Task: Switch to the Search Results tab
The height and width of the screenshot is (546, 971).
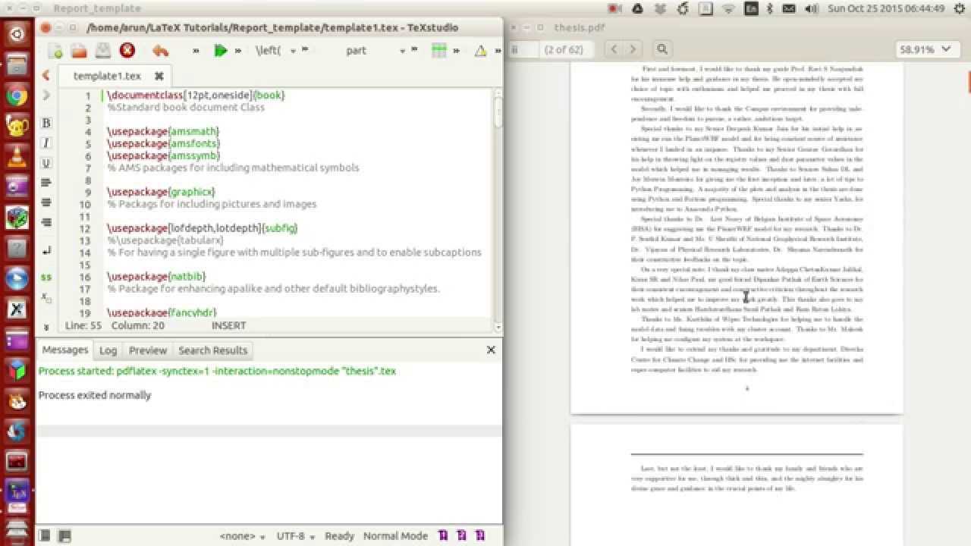Action: coord(213,350)
